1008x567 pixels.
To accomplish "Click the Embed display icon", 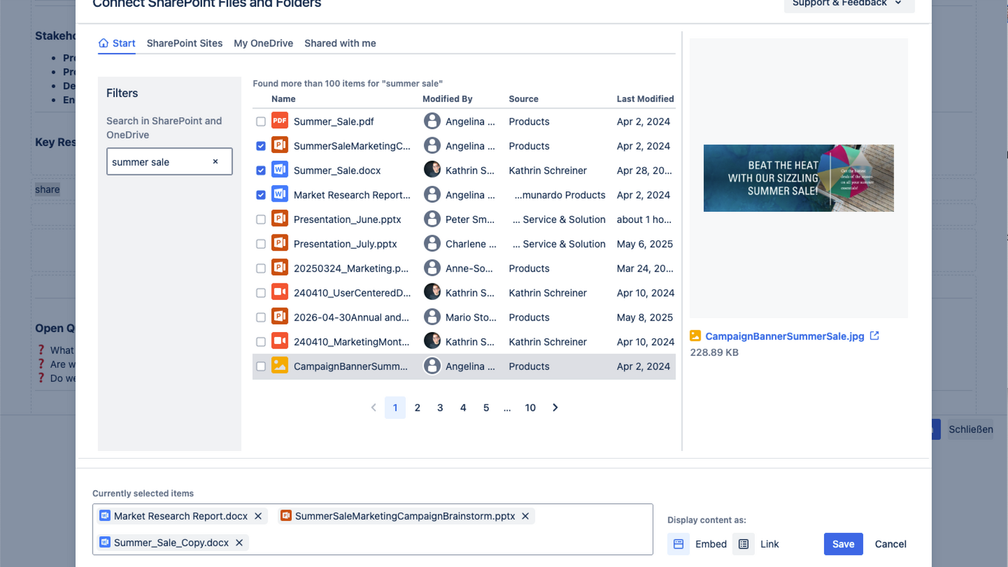I will pos(679,544).
